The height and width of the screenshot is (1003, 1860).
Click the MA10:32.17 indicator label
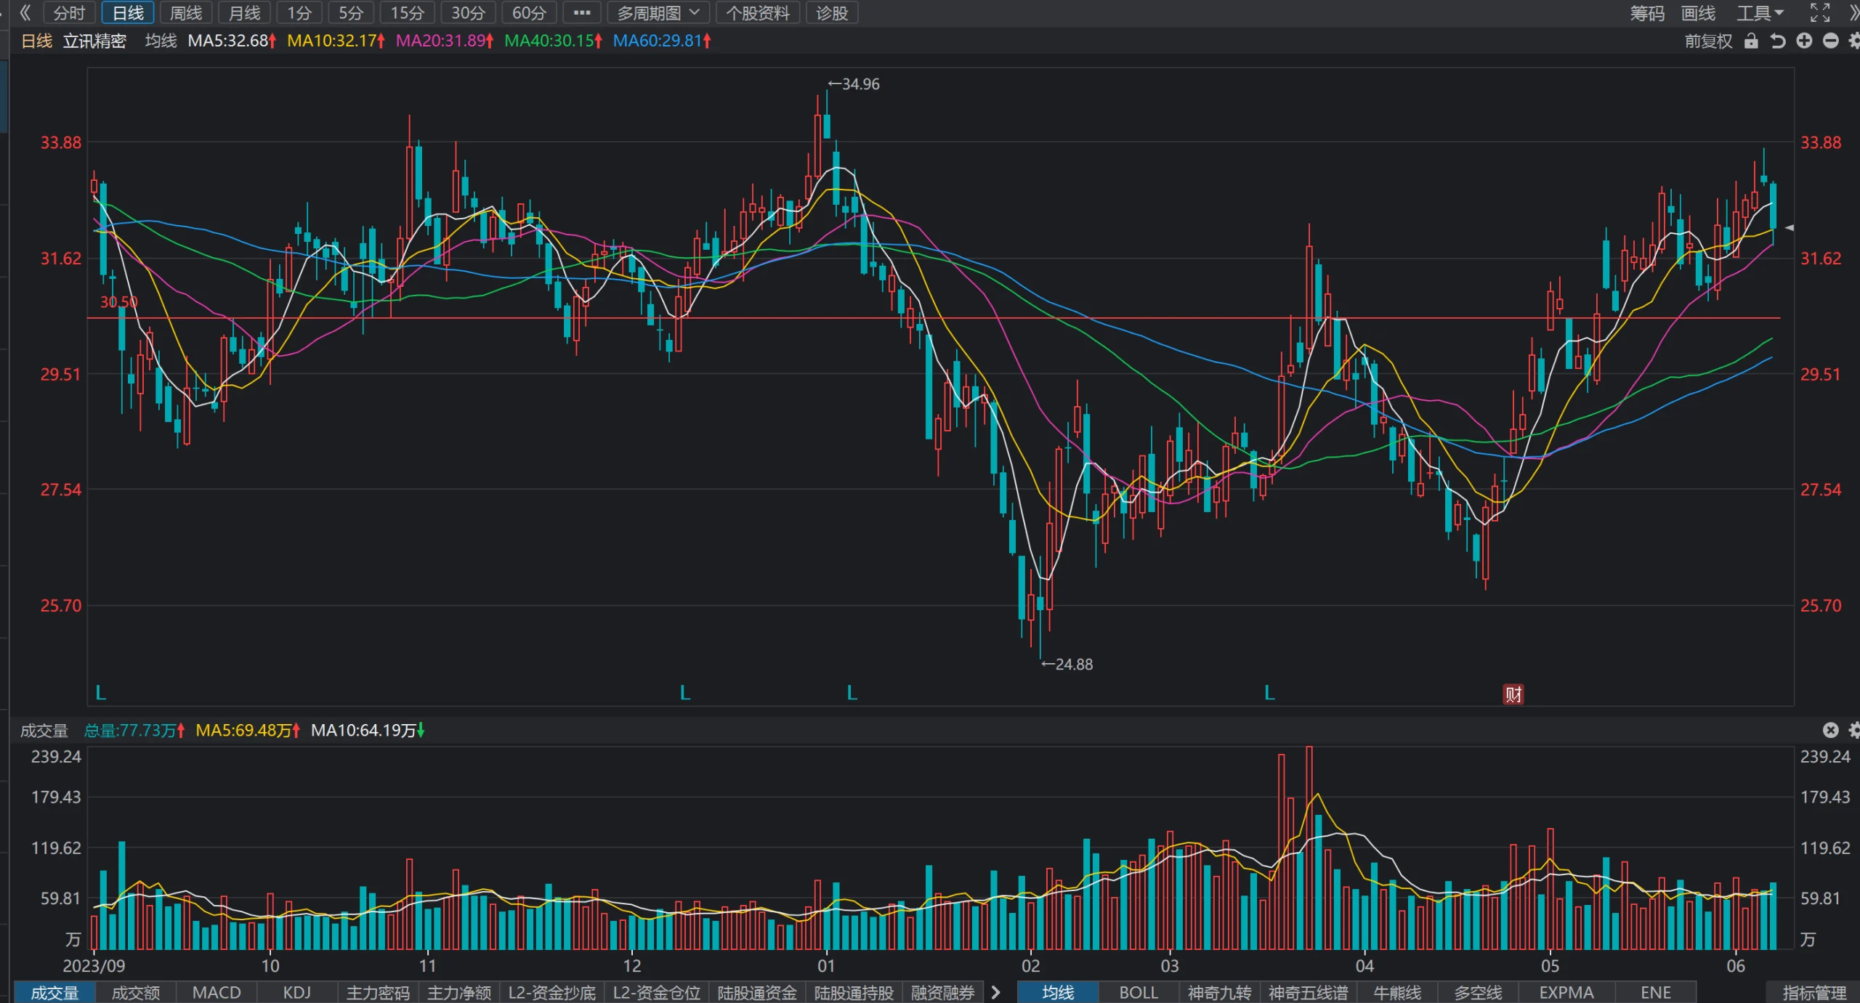tap(336, 41)
